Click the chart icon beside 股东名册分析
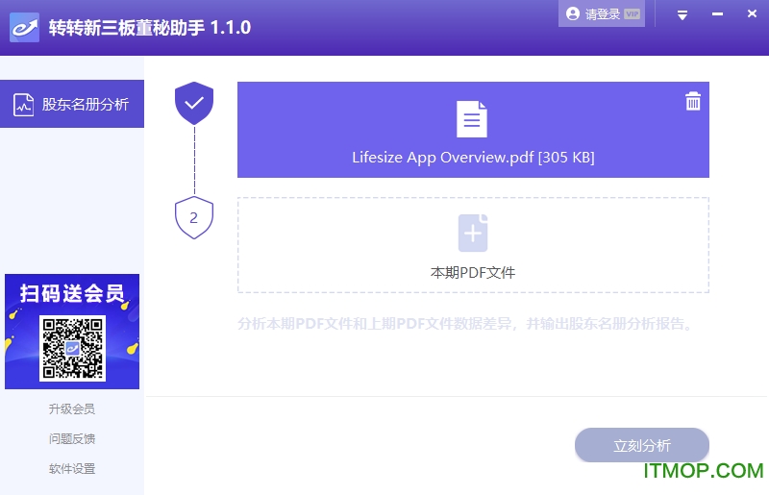The height and width of the screenshot is (495, 769). pos(24,105)
